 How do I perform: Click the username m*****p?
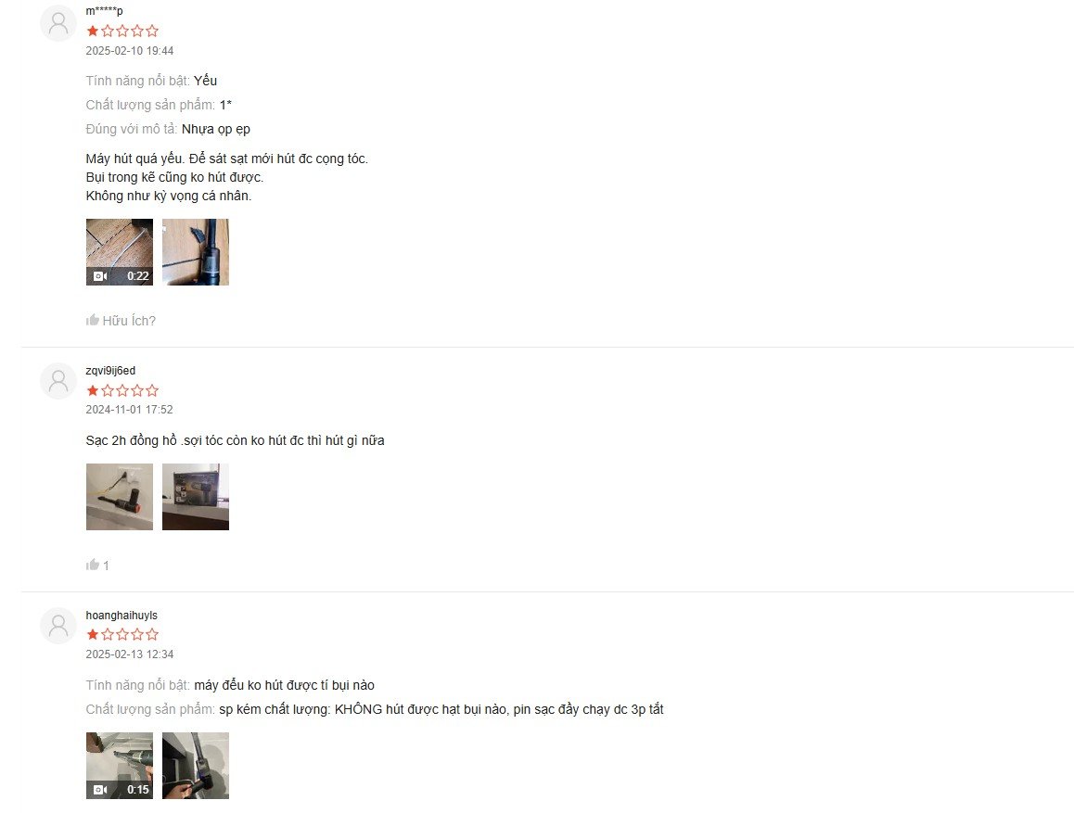(x=104, y=11)
